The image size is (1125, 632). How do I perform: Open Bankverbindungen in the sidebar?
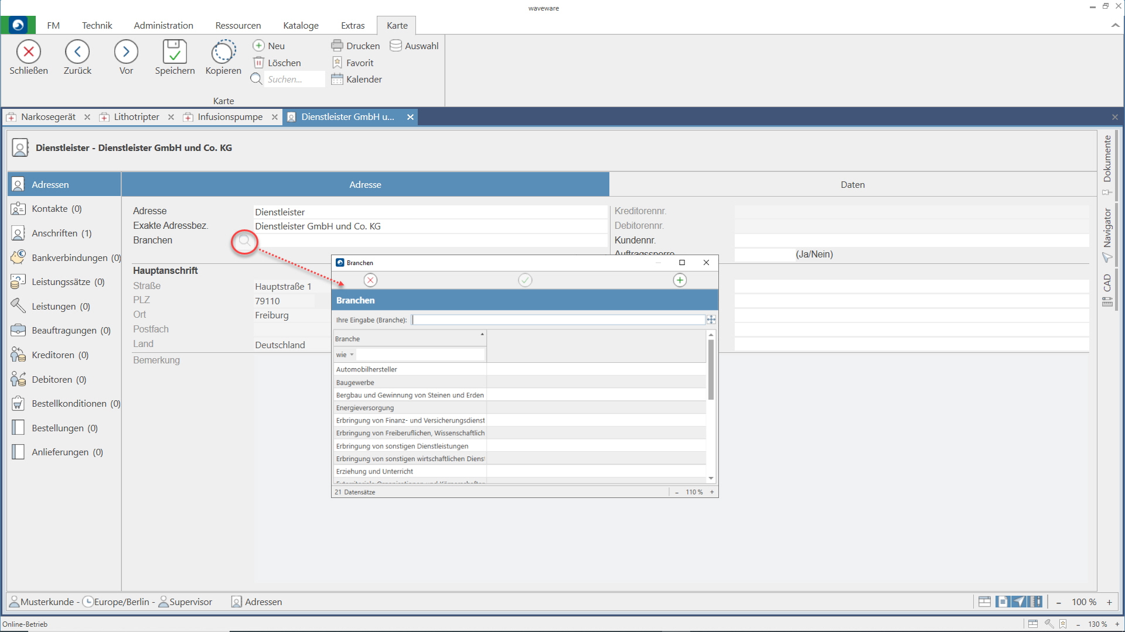coord(70,257)
